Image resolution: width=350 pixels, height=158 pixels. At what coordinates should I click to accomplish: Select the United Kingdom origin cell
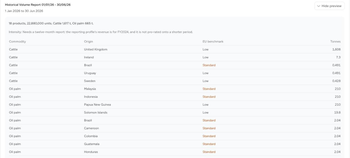tap(96, 50)
